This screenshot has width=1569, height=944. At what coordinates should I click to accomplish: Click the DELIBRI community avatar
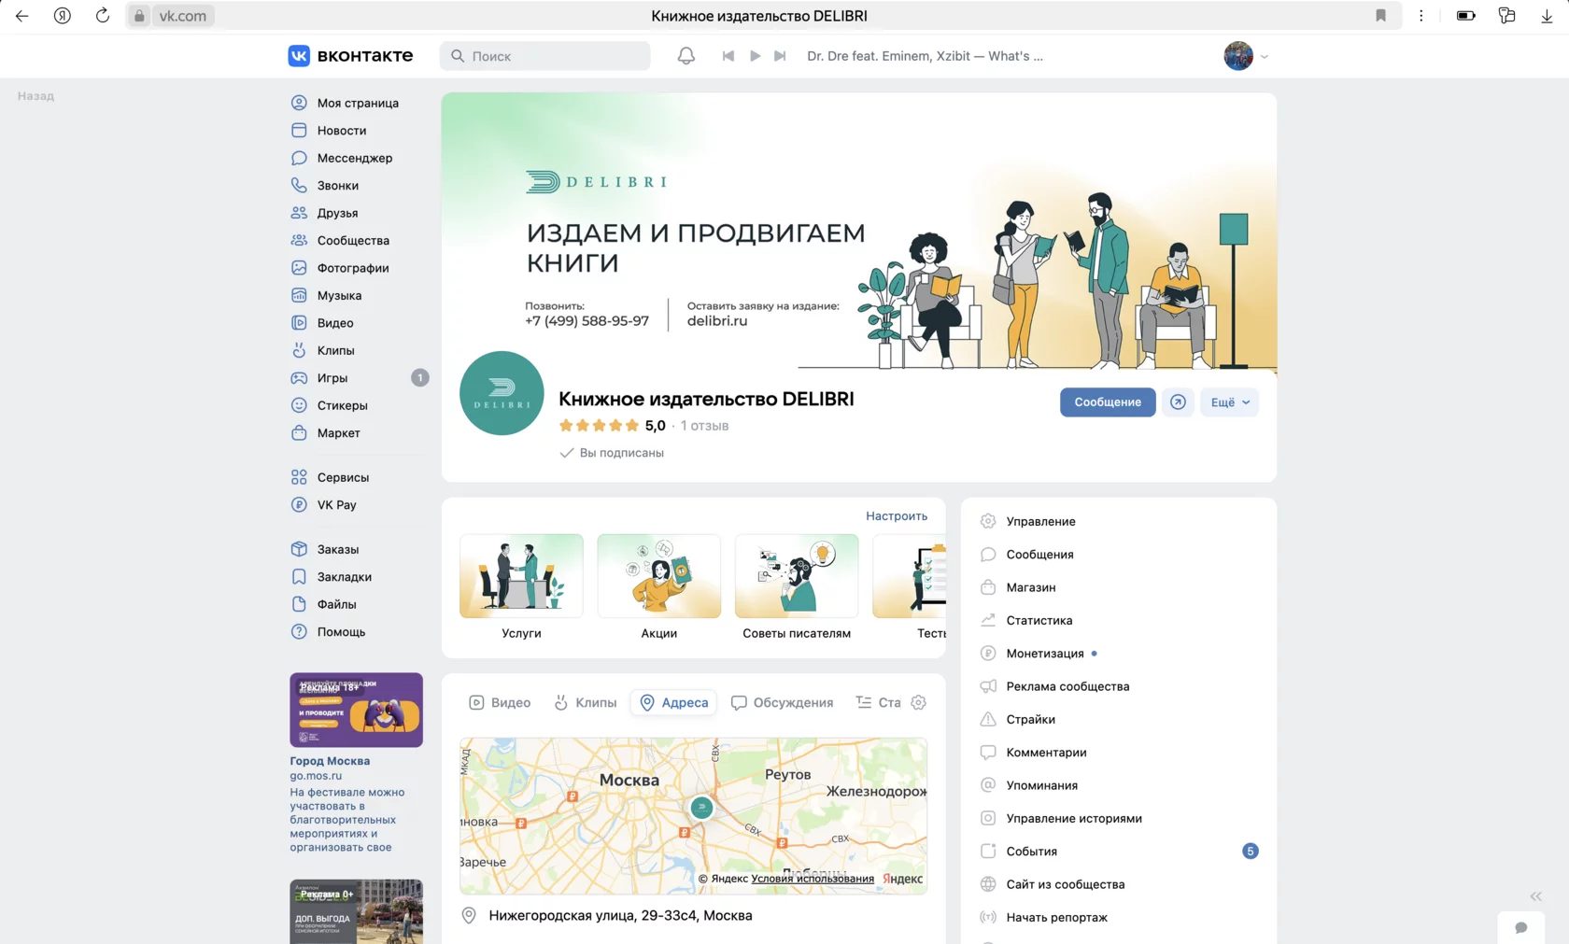(502, 393)
